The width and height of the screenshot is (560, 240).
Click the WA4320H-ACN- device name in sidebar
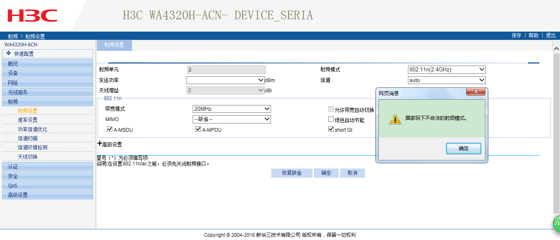click(x=22, y=44)
